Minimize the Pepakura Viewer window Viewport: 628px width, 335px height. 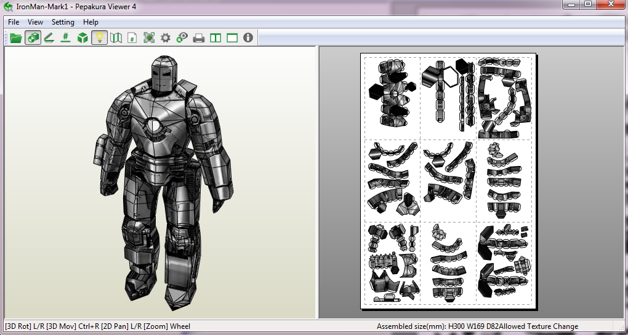coord(571,4)
